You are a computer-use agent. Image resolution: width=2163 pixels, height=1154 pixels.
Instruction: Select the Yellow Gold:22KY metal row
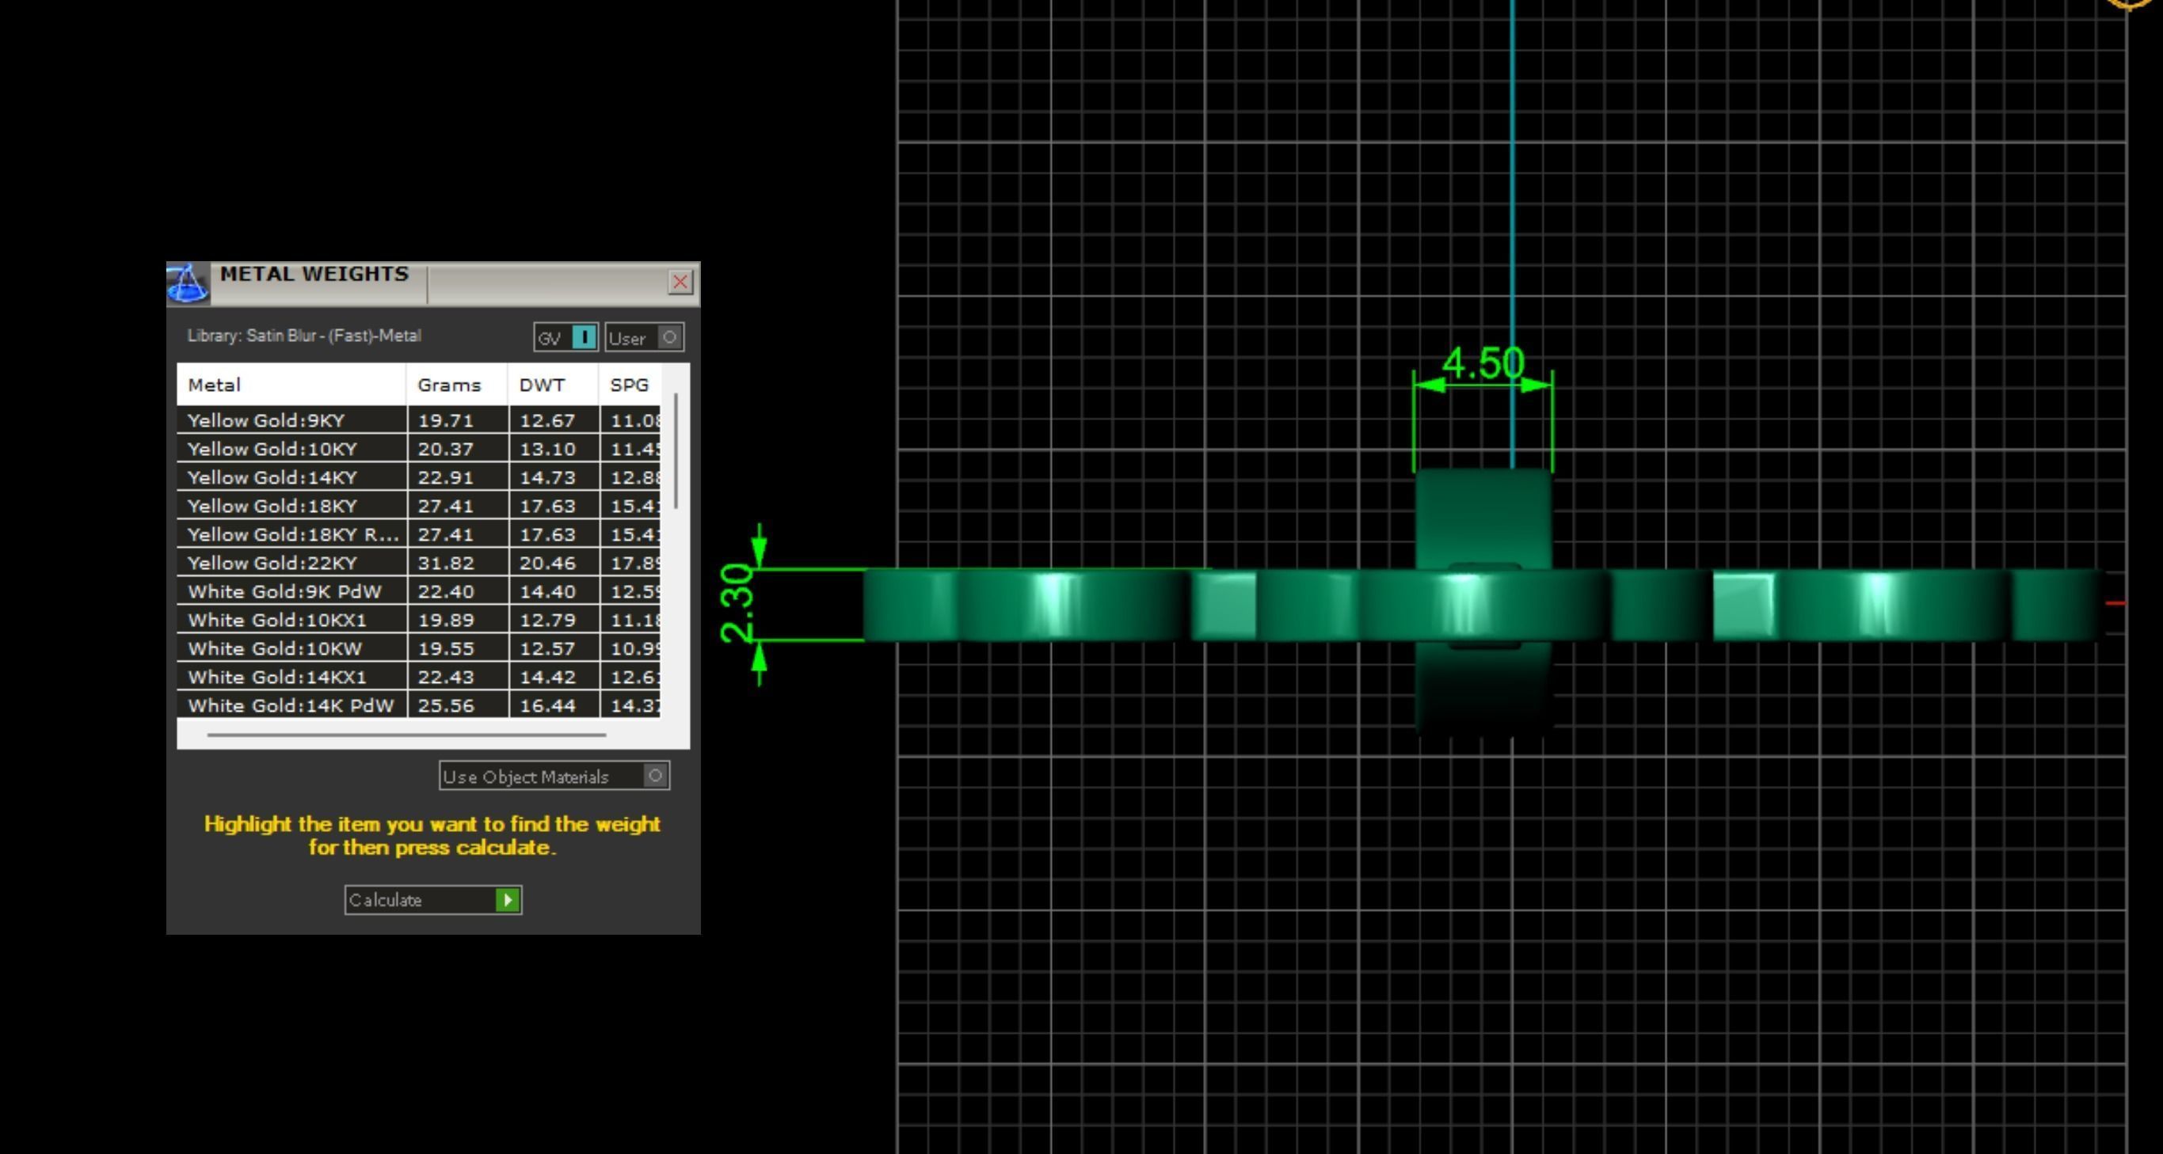273,564
